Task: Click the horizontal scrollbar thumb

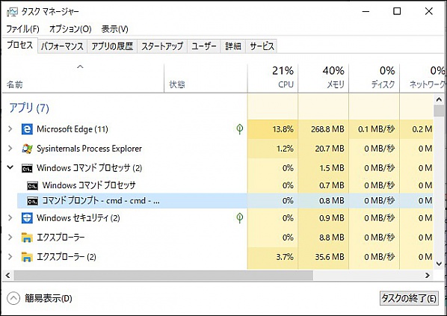Action: 164,276
